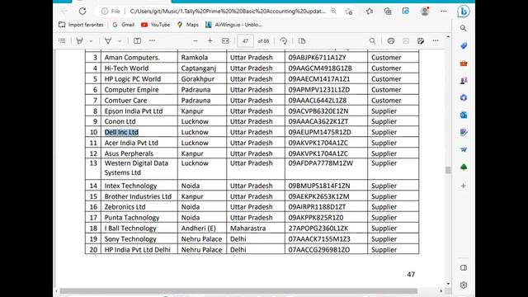Zoom out the PDF with minus
Image resolution: width=528 pixels, height=297 pixels.
(196, 40)
